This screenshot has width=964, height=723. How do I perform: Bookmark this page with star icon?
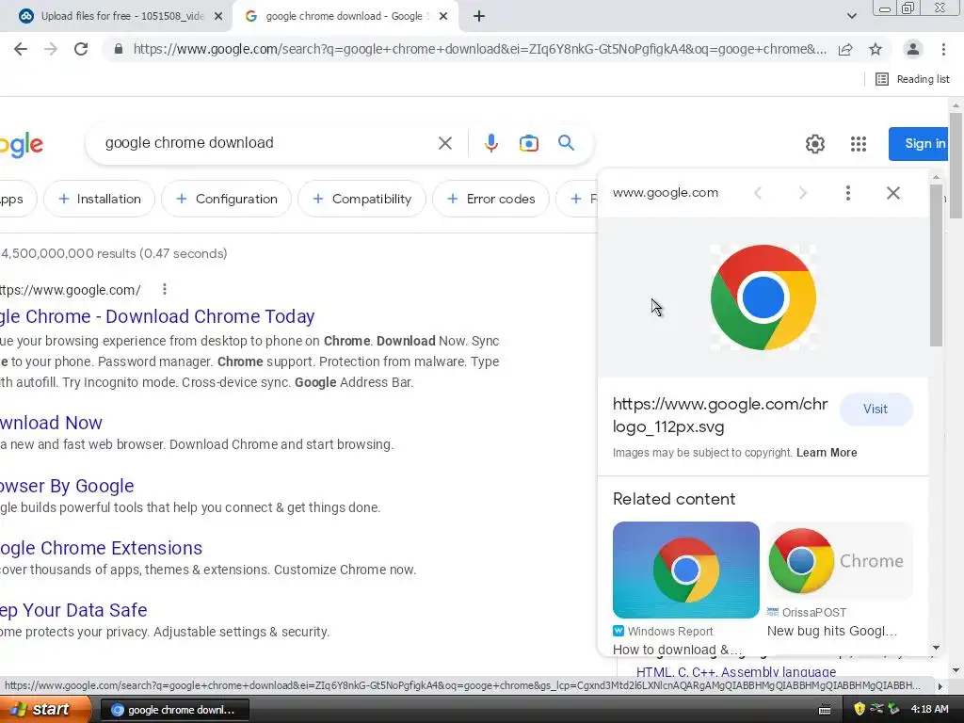876,49
